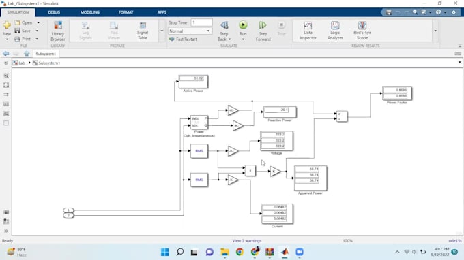Navigate back with the blue arrow
The width and height of the screenshot is (464, 260).
6,54
